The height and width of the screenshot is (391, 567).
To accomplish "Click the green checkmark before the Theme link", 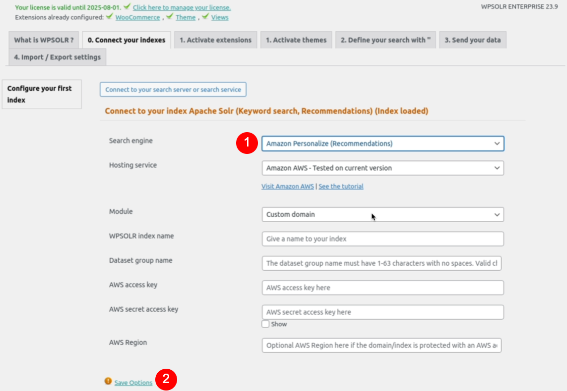I will pyautogui.click(x=170, y=17).
